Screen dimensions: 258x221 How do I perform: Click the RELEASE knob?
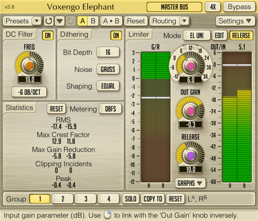[x=190, y=155]
